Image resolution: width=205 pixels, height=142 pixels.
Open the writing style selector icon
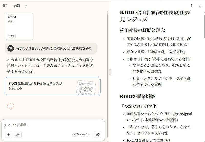18,134
